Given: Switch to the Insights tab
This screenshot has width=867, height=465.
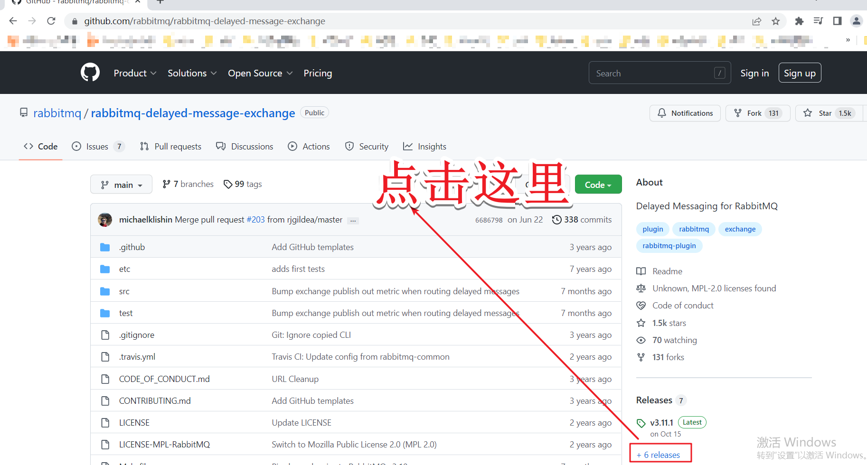Looking at the screenshot, I should point(424,147).
